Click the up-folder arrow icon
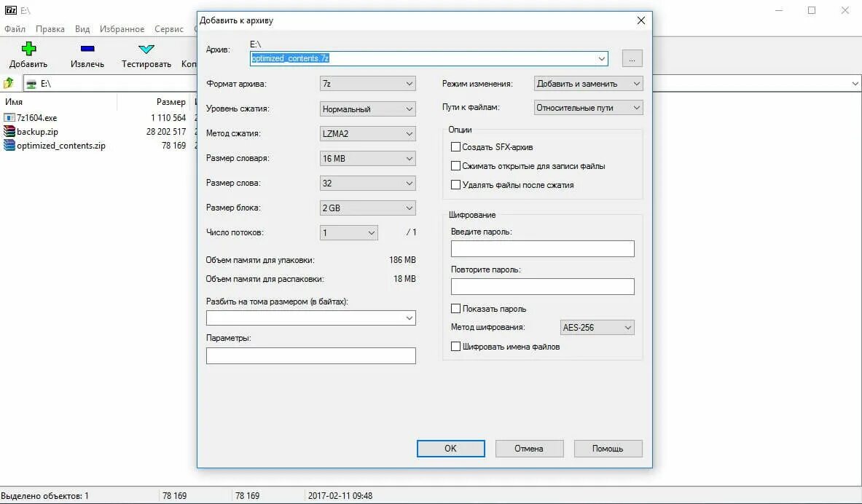This screenshot has height=504, width=862. point(9,83)
